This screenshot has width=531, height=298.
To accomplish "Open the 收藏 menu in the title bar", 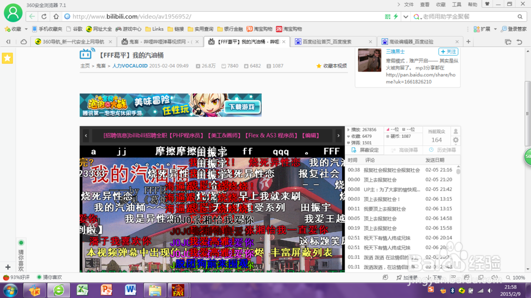I will click(441, 5).
